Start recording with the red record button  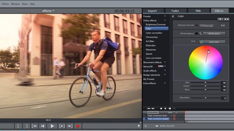pos(78,126)
